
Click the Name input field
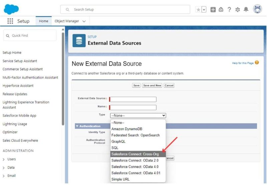133,108
